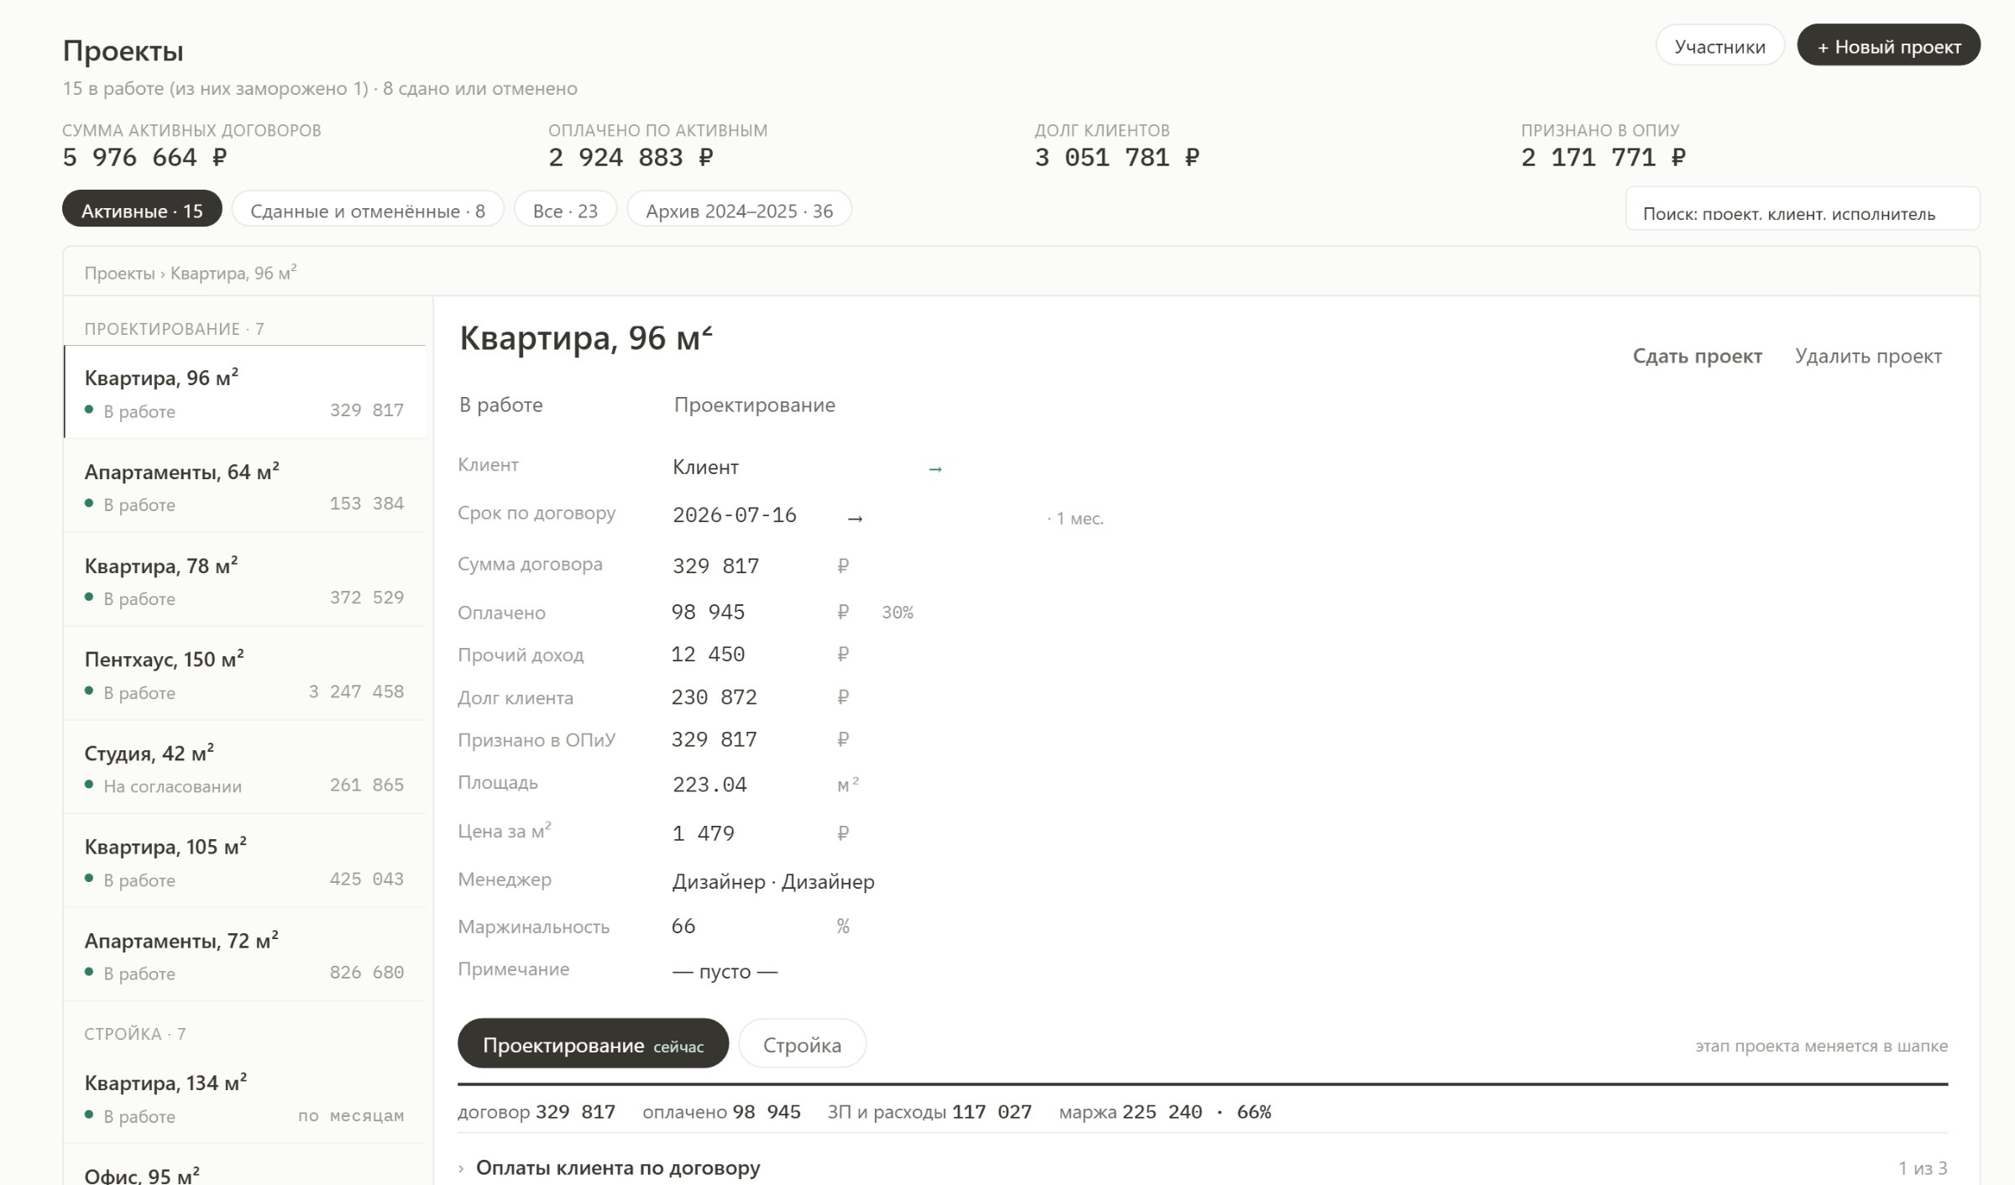2015x1185 pixels.
Task: Click Удалить проект link
Action: pos(1868,356)
